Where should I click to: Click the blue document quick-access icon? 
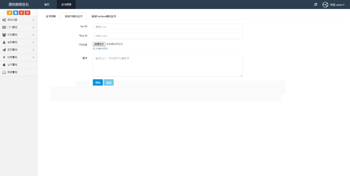click(x=16, y=13)
